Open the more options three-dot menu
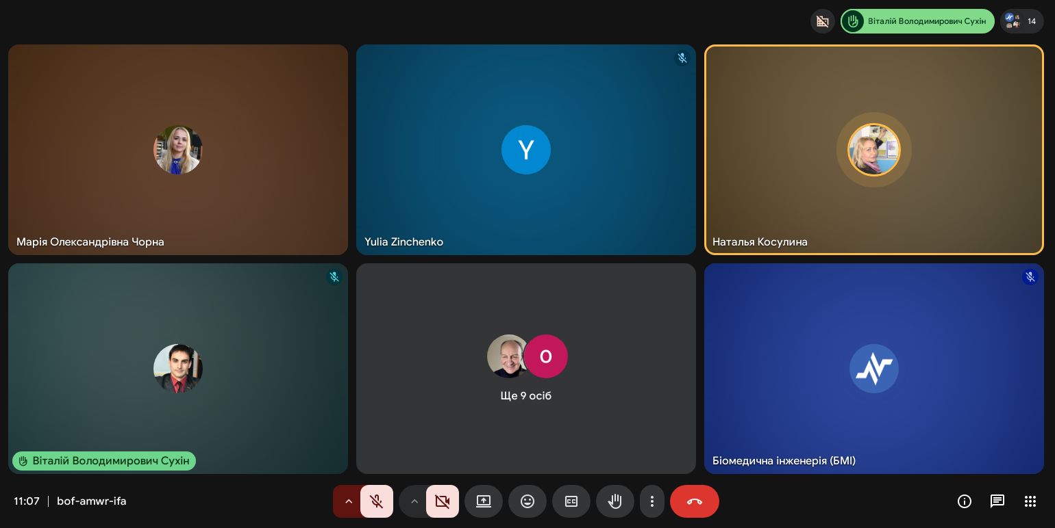Screen dimensions: 1055x528 coord(652,501)
